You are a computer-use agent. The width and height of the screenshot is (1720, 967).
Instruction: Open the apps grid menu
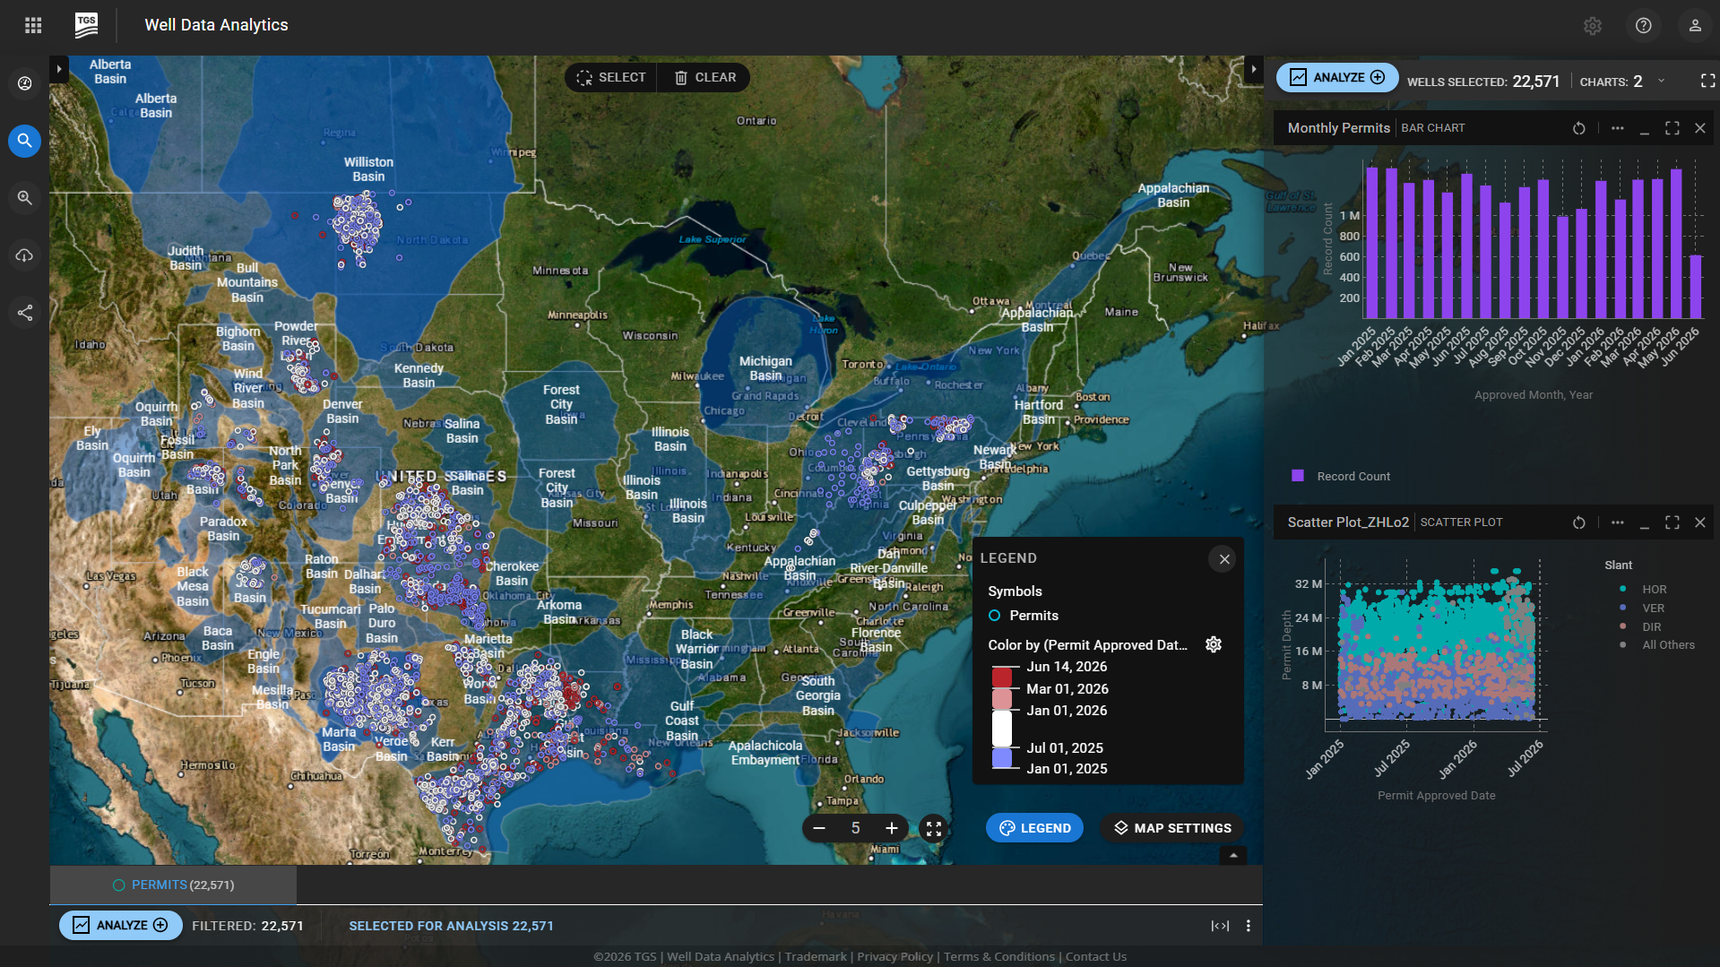pyautogui.click(x=33, y=25)
